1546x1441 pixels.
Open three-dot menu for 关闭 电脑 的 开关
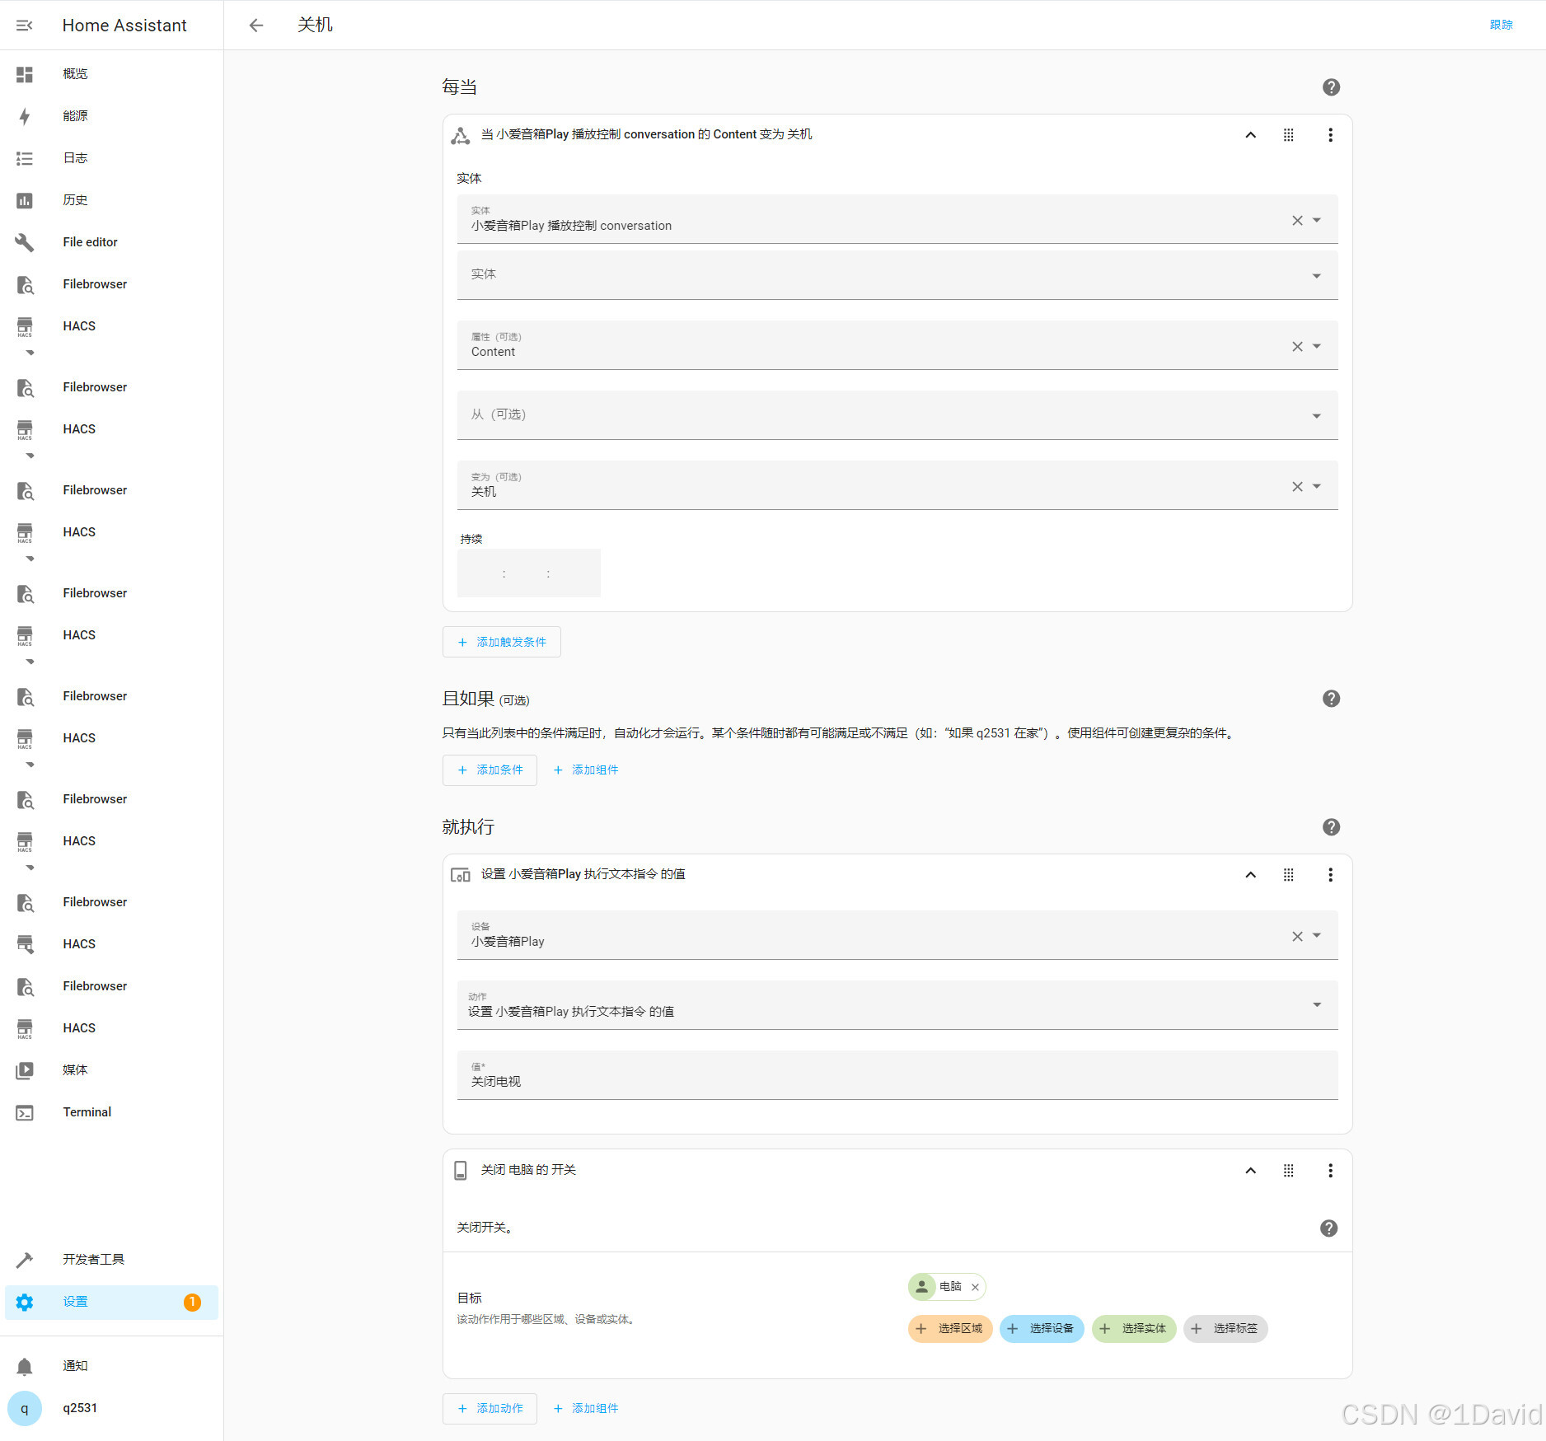1330,1171
